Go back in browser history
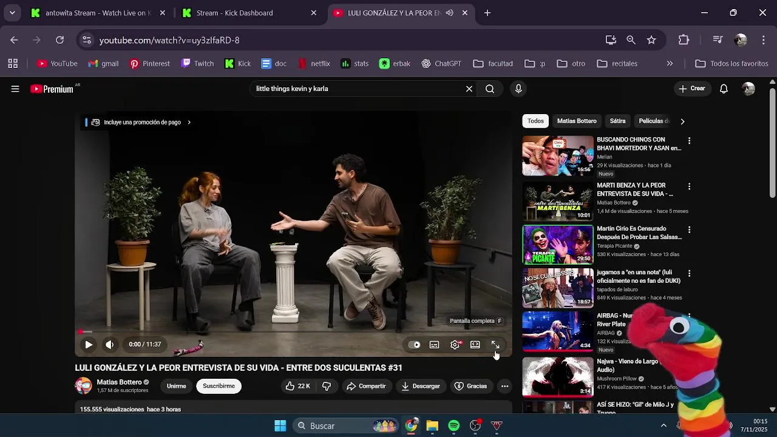777x437 pixels. [x=15, y=40]
